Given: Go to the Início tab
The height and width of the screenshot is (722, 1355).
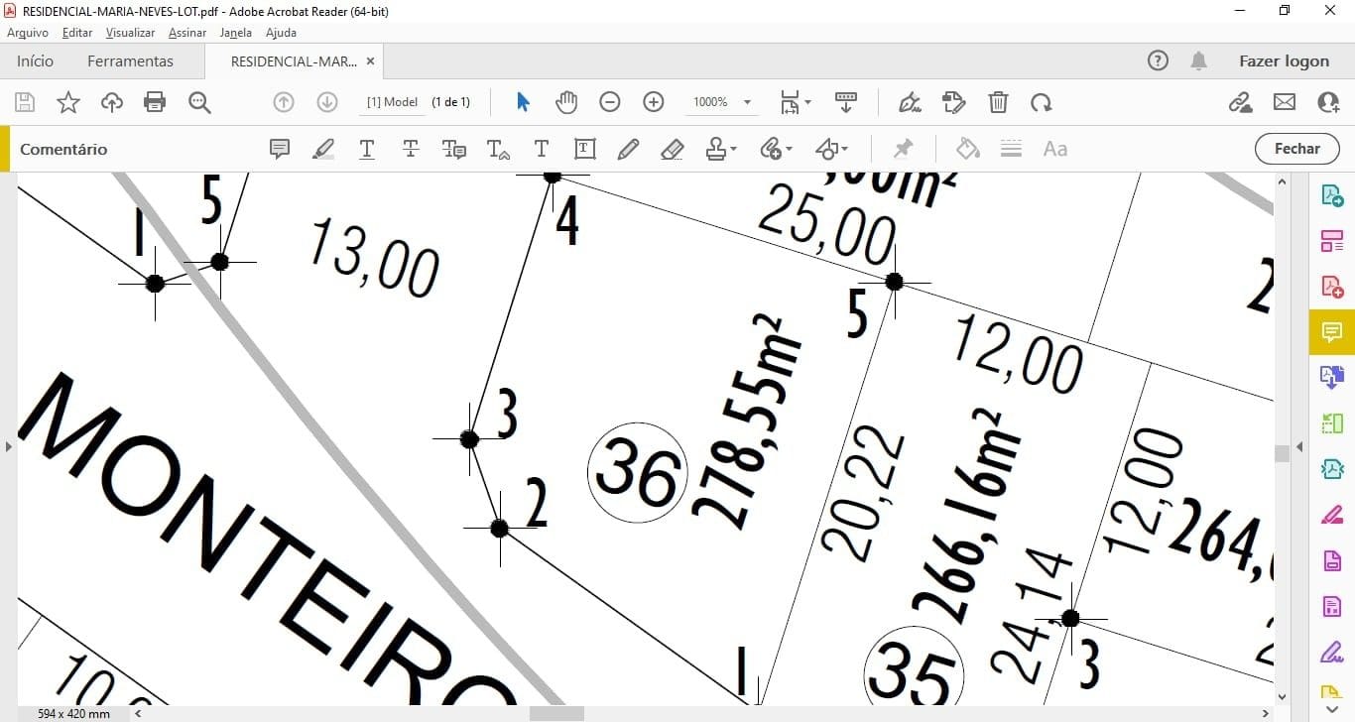Looking at the screenshot, I should 35,60.
